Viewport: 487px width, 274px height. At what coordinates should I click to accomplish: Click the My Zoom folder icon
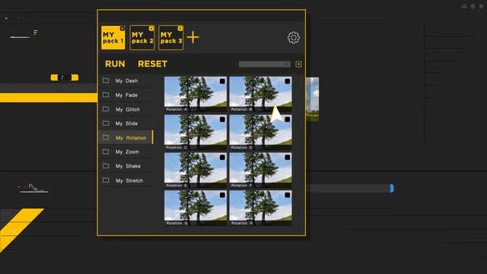[x=106, y=151]
